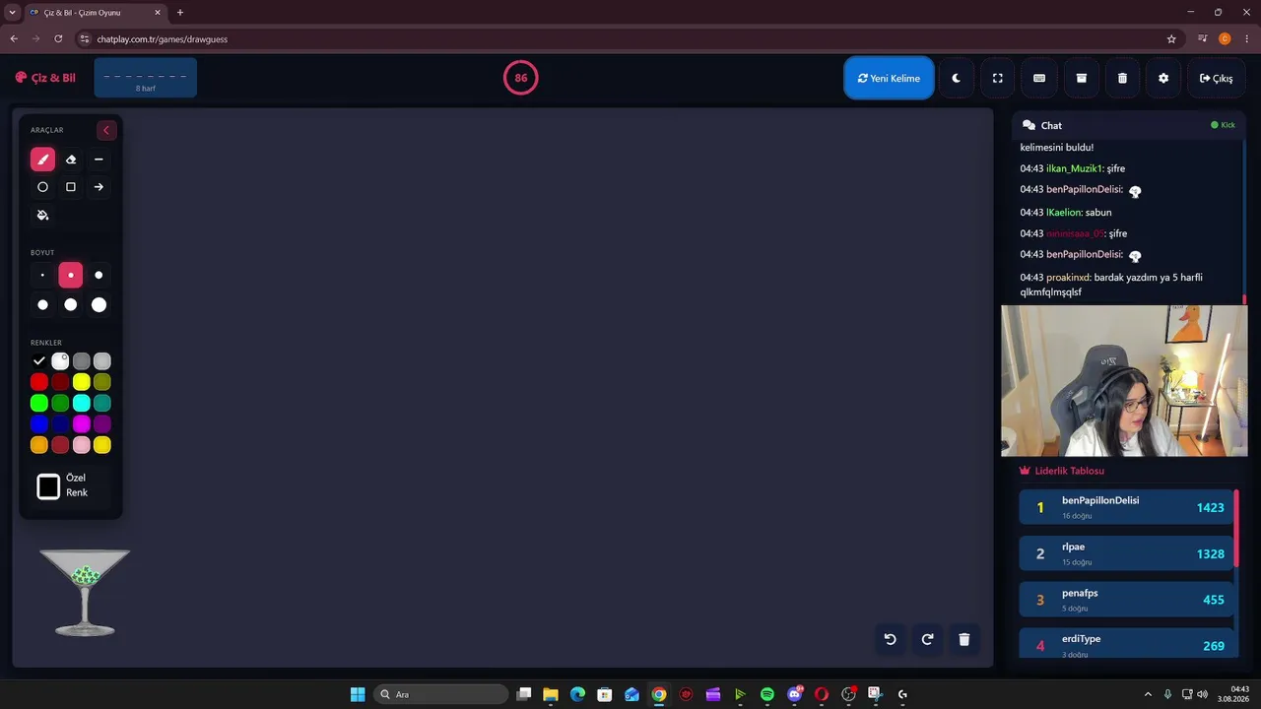1261x709 pixels.
Task: Pick the magenta color swatch
Action: click(82, 423)
